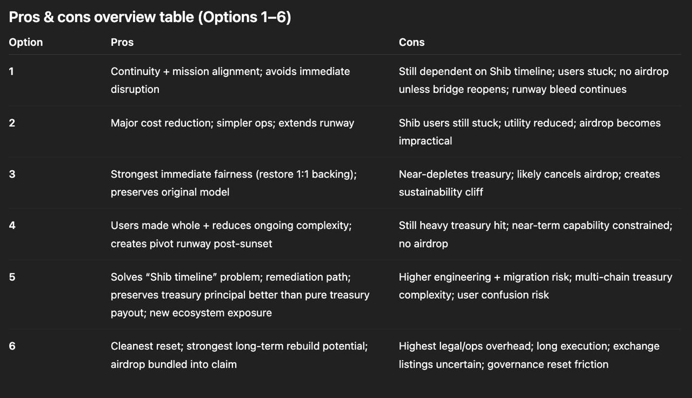692x398 pixels.
Task: Click the "Option" column header
Action: coord(25,42)
